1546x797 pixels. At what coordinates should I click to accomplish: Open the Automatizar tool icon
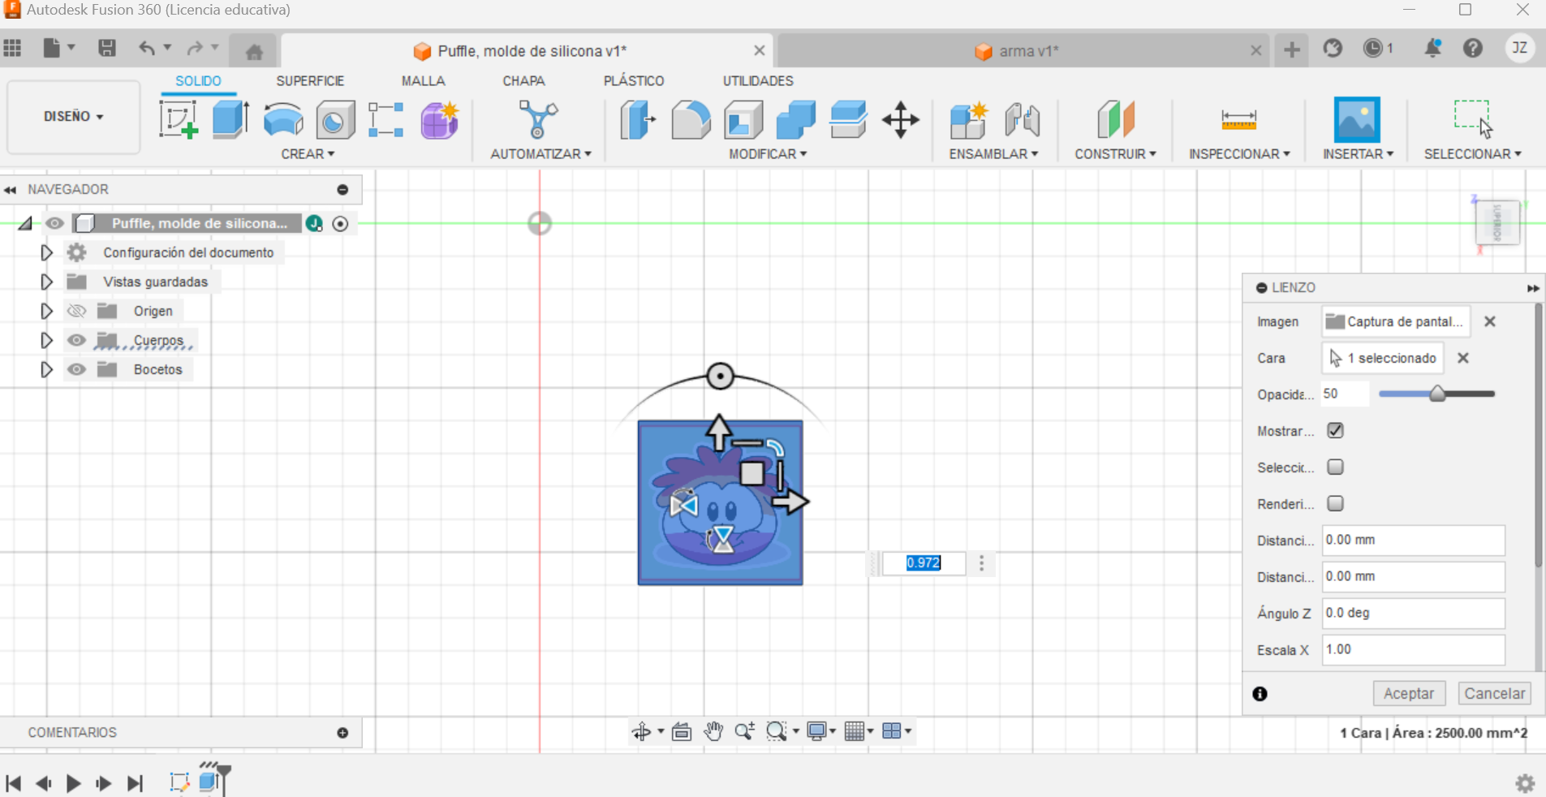pos(538,120)
